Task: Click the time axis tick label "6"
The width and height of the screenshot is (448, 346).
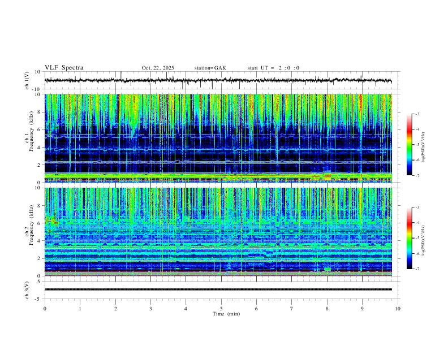Action: [256, 309]
